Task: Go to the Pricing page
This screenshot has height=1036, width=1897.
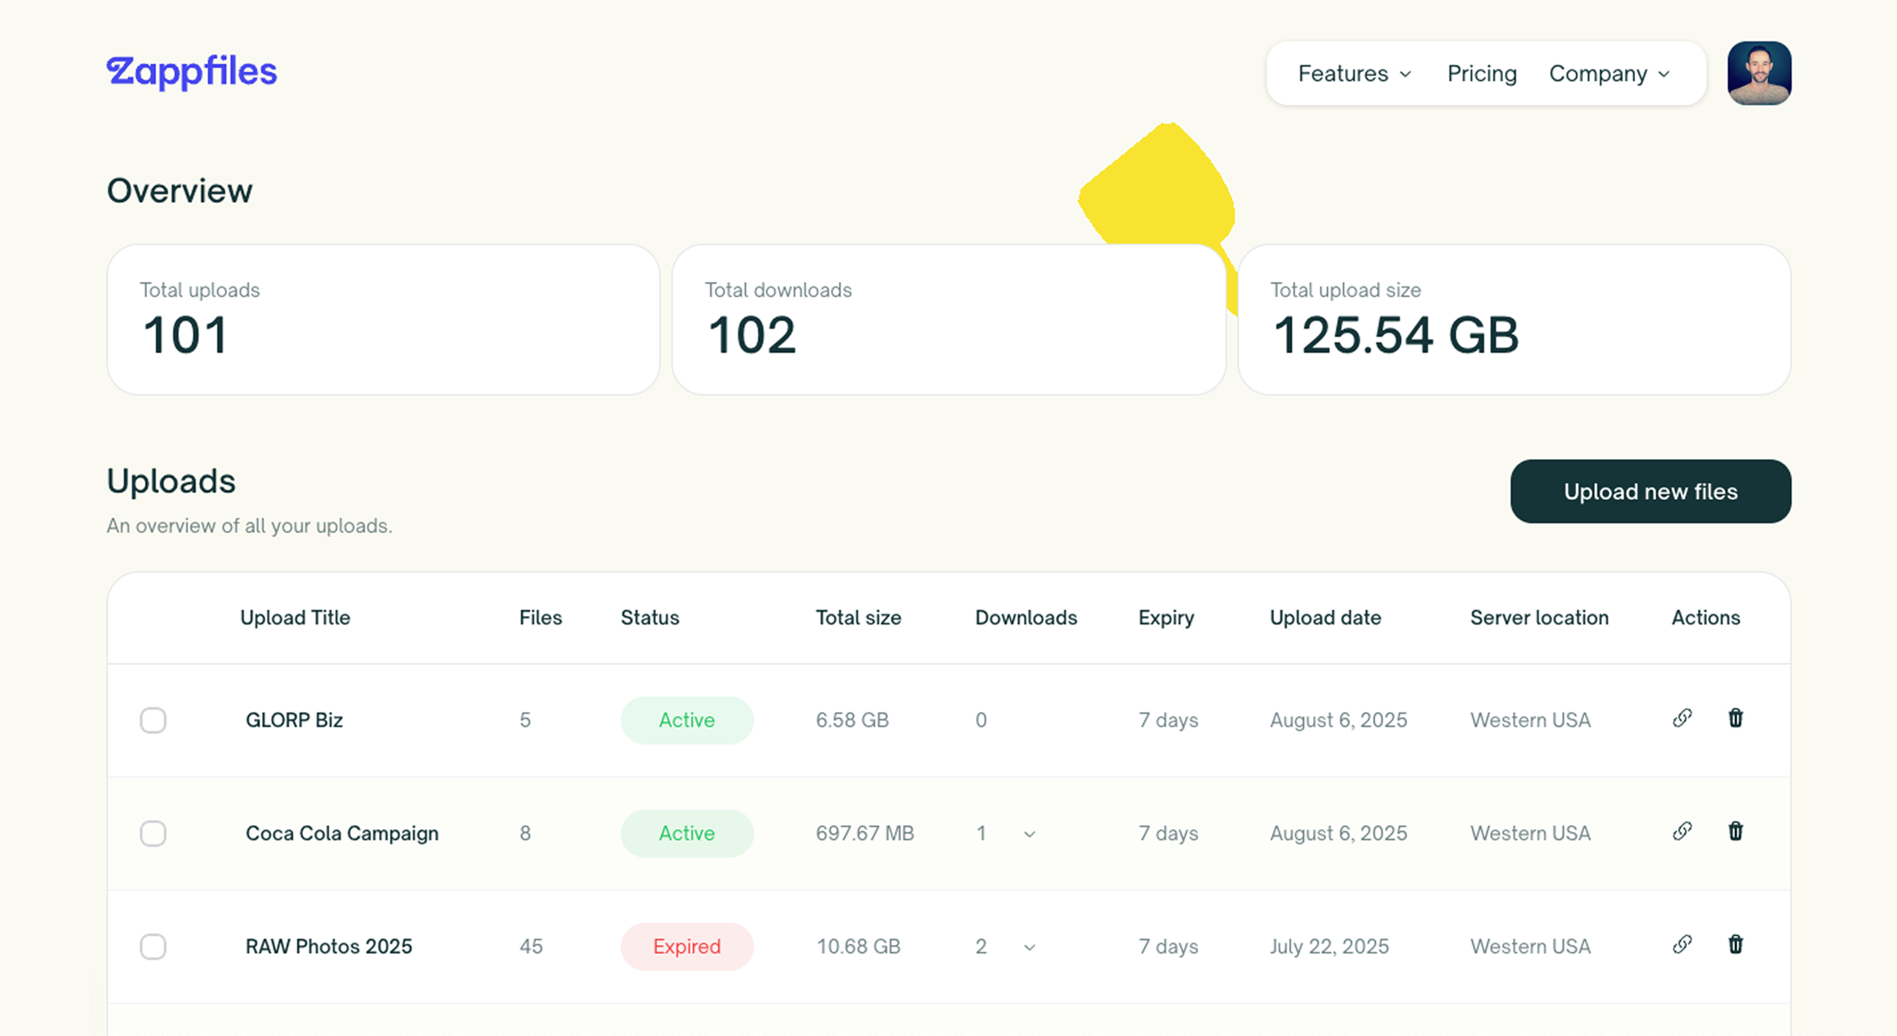Action: click(x=1481, y=74)
